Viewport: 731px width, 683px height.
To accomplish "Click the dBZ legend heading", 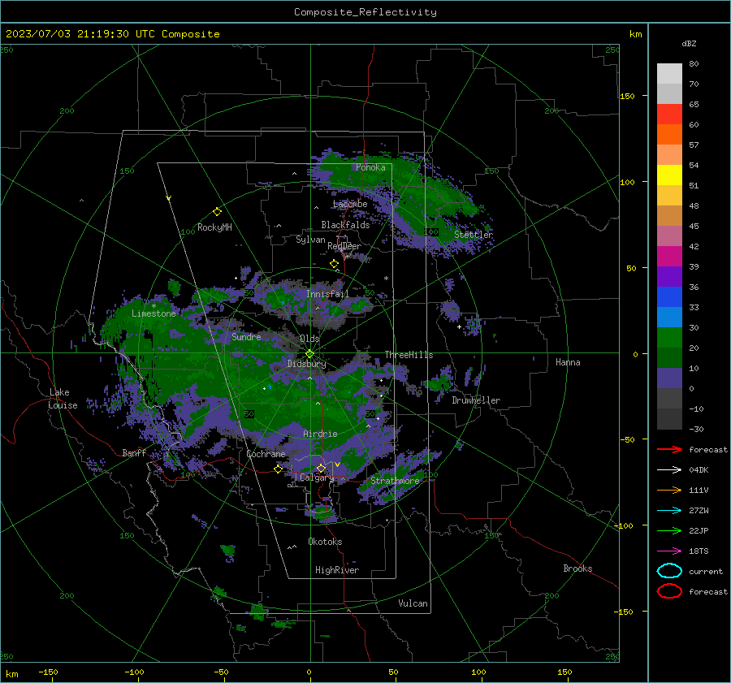I will coord(689,44).
